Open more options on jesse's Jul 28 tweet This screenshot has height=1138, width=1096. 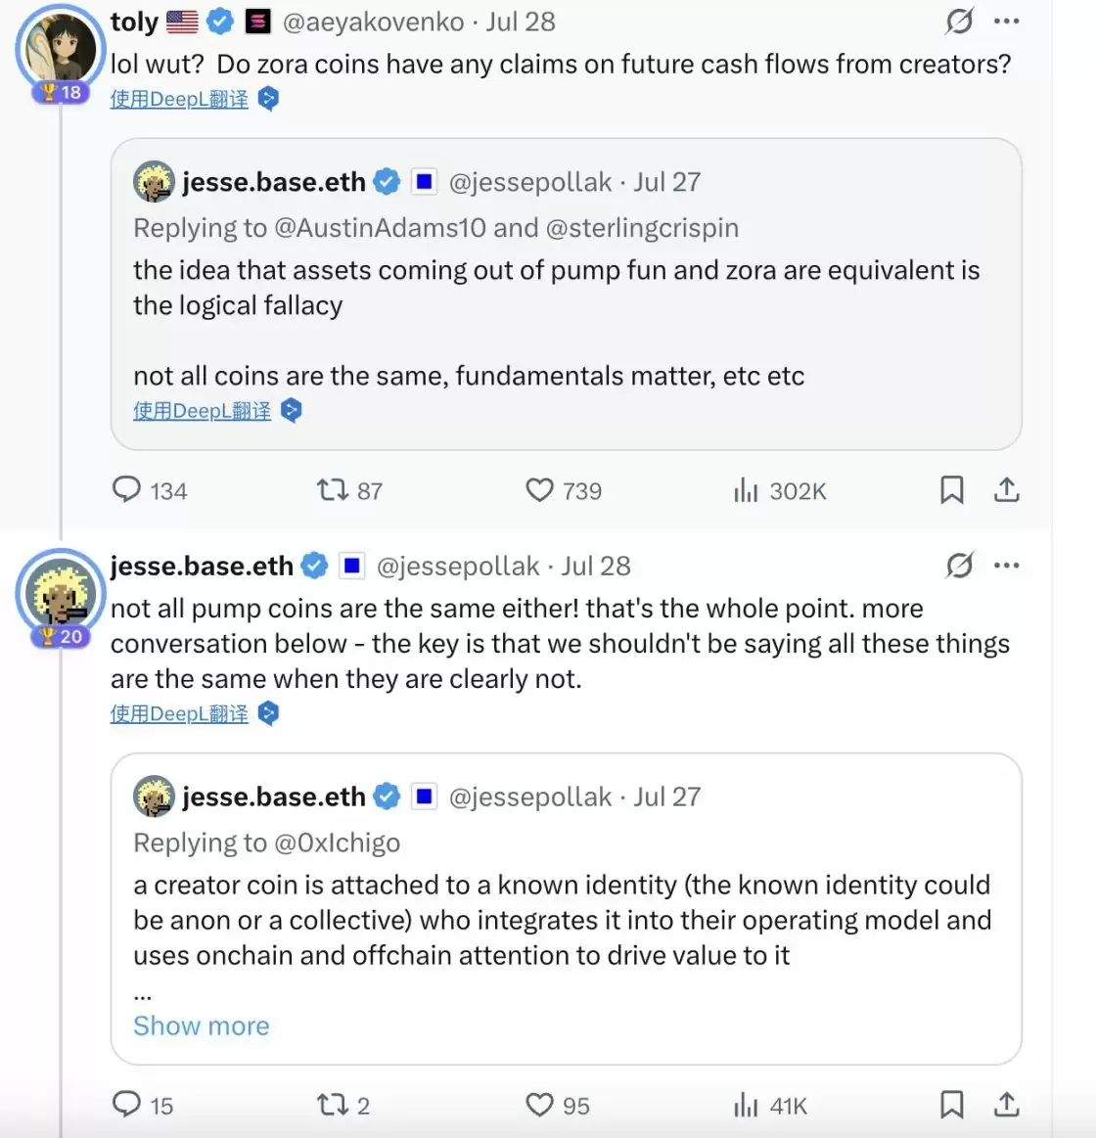[x=1006, y=566]
